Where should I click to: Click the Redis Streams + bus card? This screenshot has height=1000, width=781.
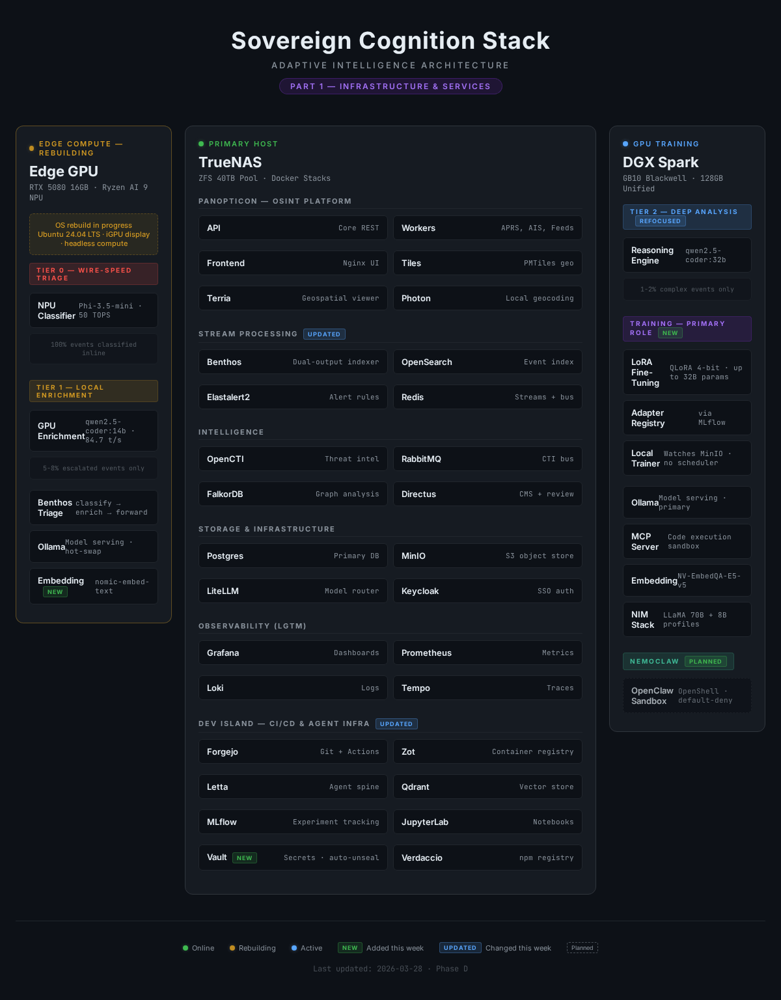pyautogui.click(x=487, y=398)
